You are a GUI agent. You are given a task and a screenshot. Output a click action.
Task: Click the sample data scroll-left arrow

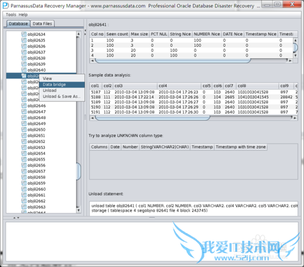pyautogui.click(x=92, y=118)
